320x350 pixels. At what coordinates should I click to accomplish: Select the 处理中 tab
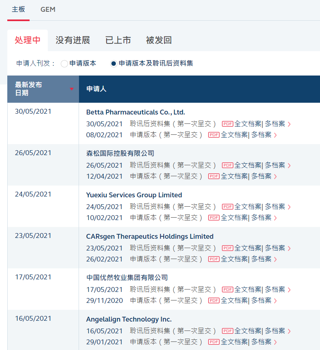click(x=28, y=40)
